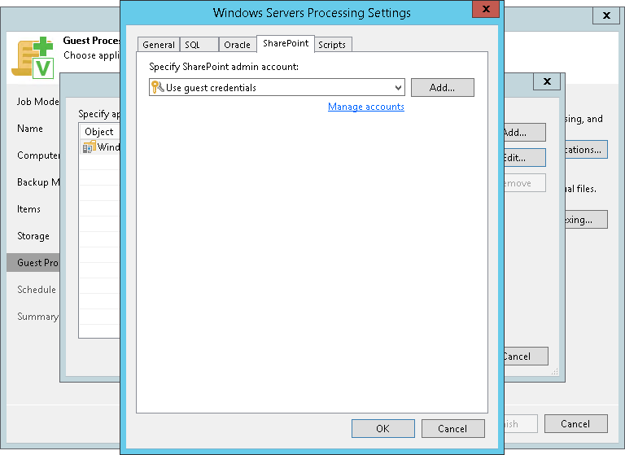Click the Veeam job wizard icon
The image size is (625, 455).
pos(33,58)
